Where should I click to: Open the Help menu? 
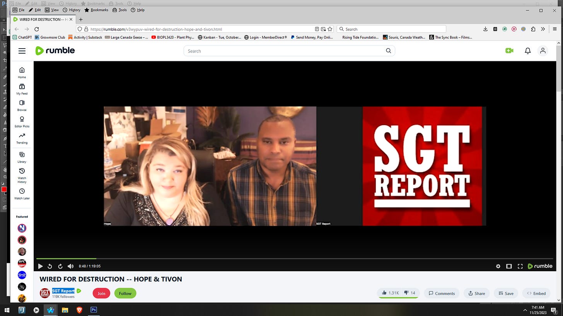click(x=138, y=10)
